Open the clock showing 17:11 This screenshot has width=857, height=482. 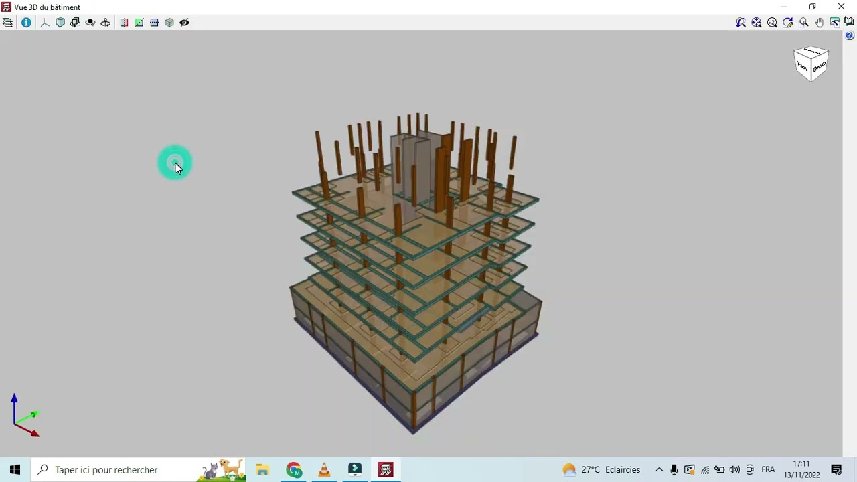tap(801, 469)
